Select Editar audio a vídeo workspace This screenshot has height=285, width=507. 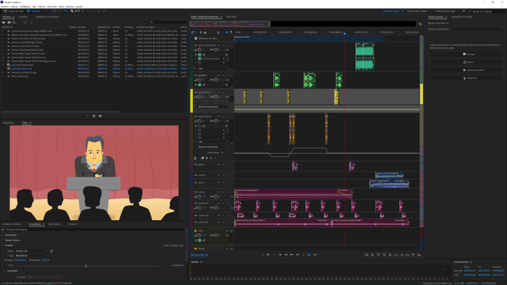tap(417, 11)
